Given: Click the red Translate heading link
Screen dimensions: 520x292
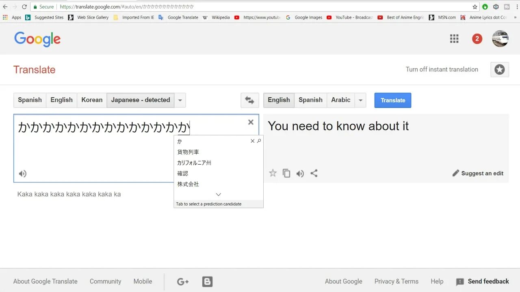Looking at the screenshot, I should coord(35,70).
